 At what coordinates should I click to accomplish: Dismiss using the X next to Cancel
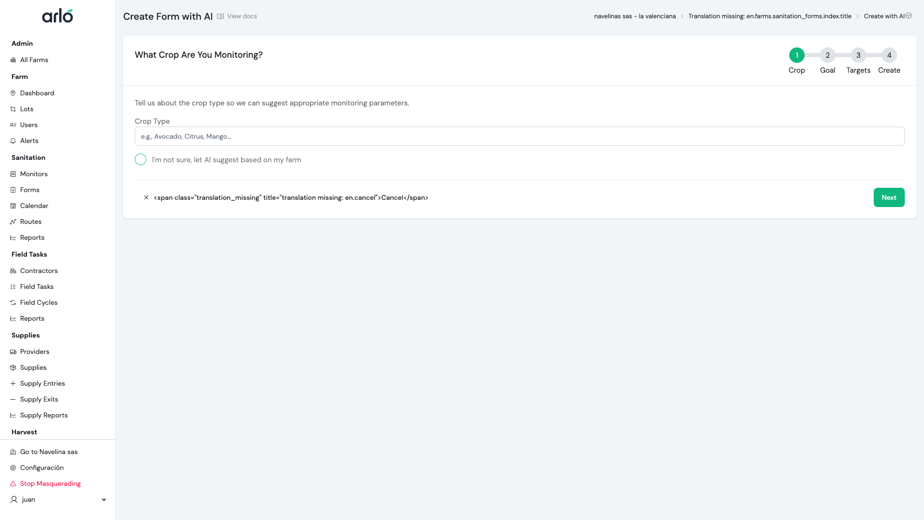[146, 197]
